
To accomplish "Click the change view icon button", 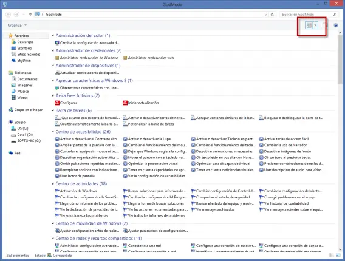I will click(309, 25).
